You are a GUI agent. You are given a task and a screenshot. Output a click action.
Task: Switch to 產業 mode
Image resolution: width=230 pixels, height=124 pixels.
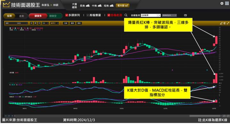21,16
